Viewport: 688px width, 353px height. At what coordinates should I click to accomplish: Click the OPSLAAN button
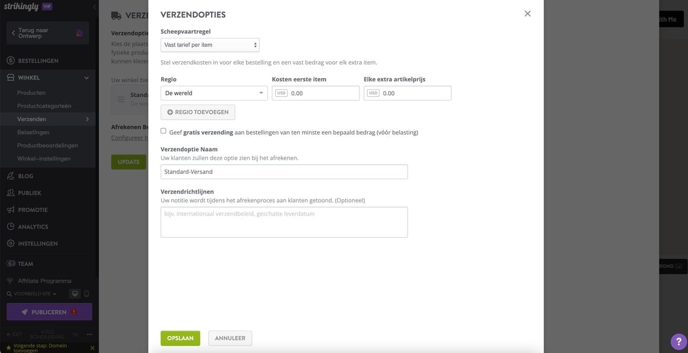[180, 338]
